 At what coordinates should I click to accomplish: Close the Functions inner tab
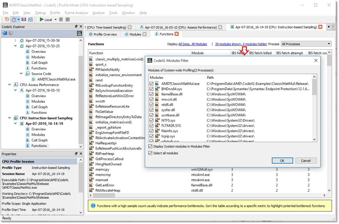coord(177,34)
